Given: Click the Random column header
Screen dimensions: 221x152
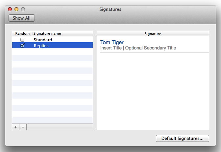Looking at the screenshot, I should [x=22, y=33].
